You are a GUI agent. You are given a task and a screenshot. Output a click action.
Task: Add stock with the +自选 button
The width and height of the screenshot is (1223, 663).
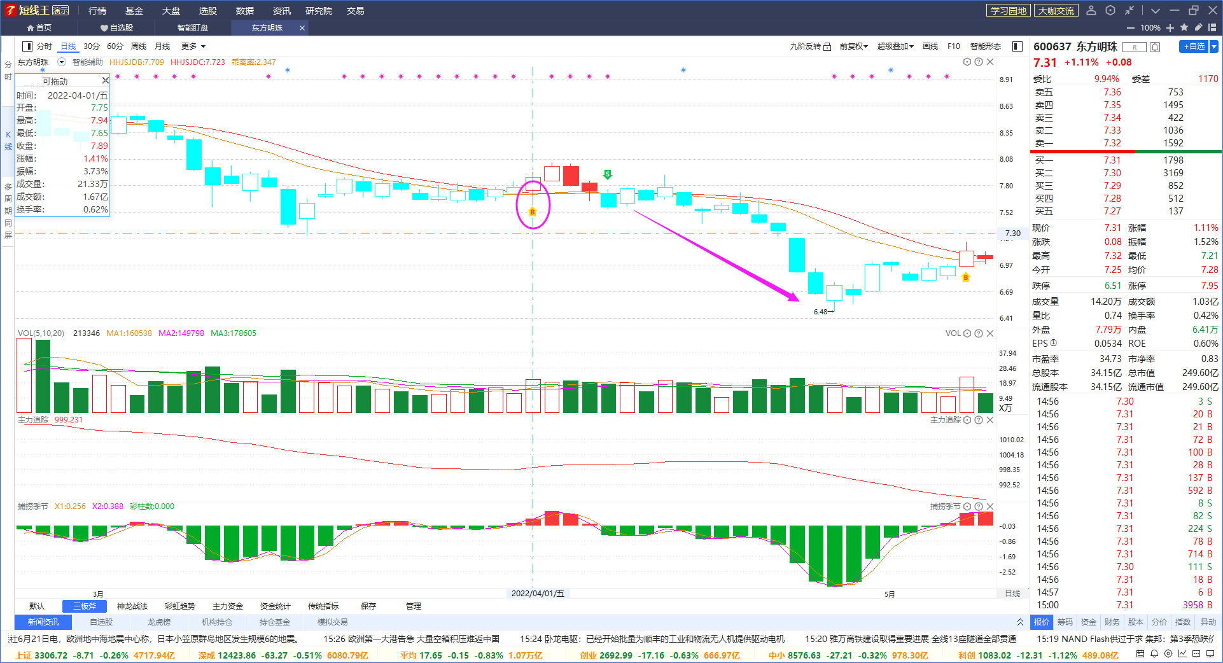point(1194,46)
